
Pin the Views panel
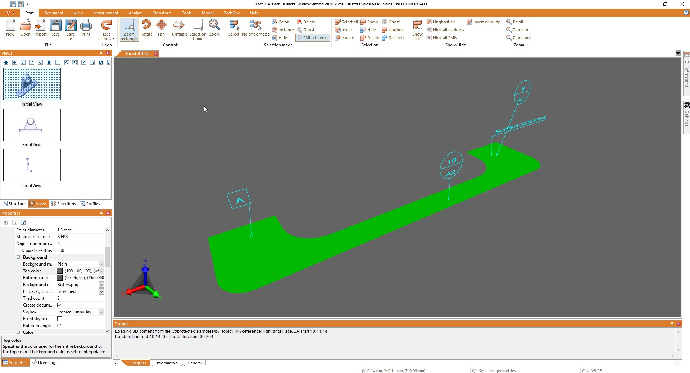[x=101, y=53]
